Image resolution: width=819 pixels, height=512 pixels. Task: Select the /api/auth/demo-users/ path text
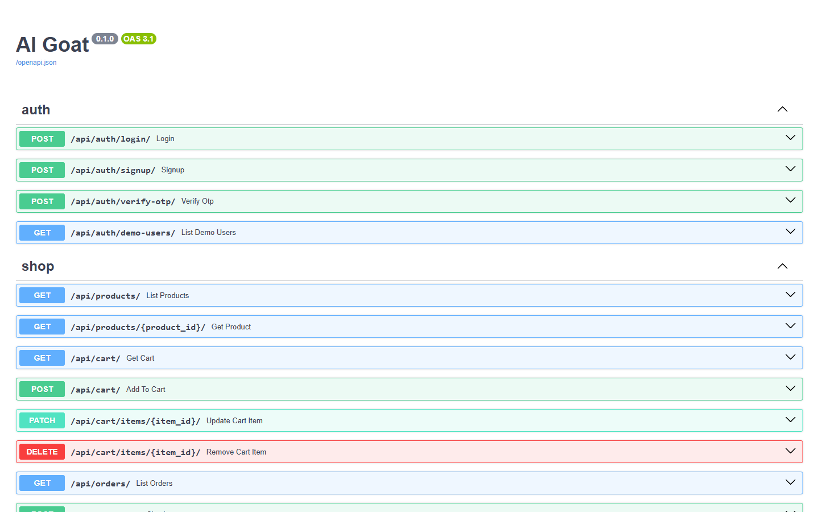[x=123, y=233]
